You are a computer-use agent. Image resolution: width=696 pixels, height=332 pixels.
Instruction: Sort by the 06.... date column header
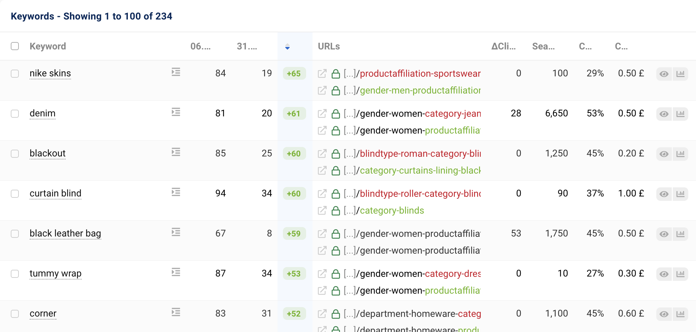(200, 46)
